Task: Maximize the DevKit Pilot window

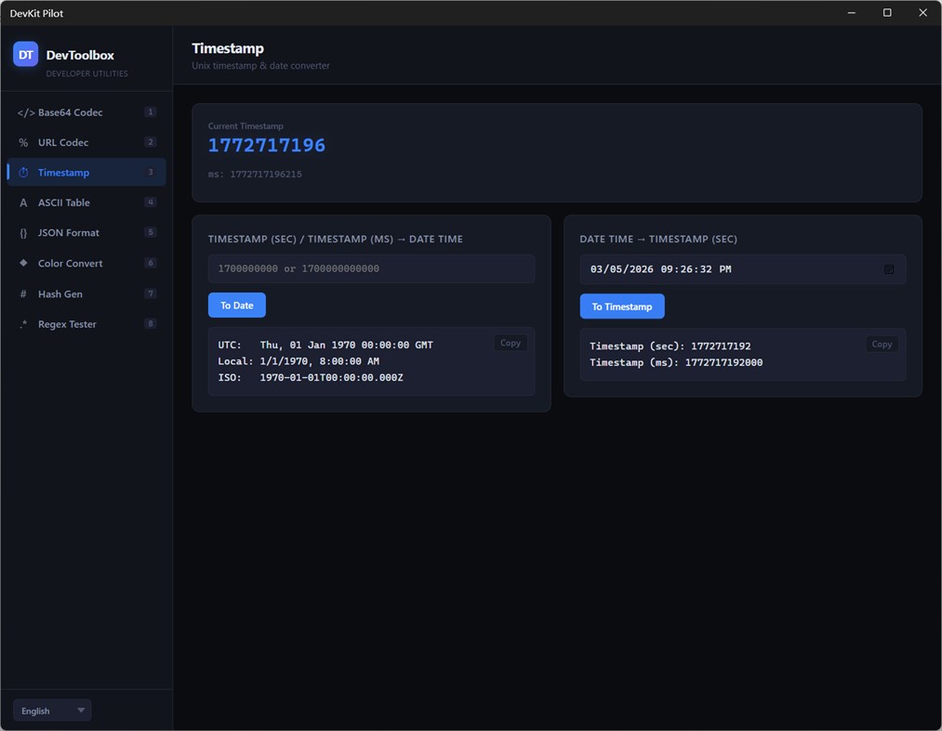Action: click(x=887, y=13)
